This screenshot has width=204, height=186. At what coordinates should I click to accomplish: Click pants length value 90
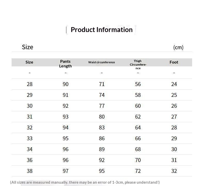click(66, 84)
